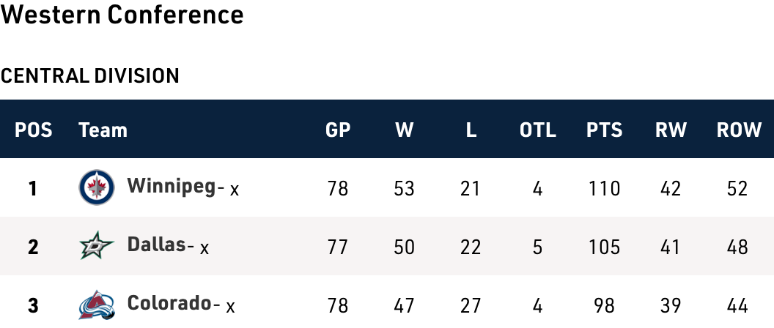This screenshot has height=328, width=774.
Task: Click the Colorado Avalanche logo
Action: tap(97, 304)
